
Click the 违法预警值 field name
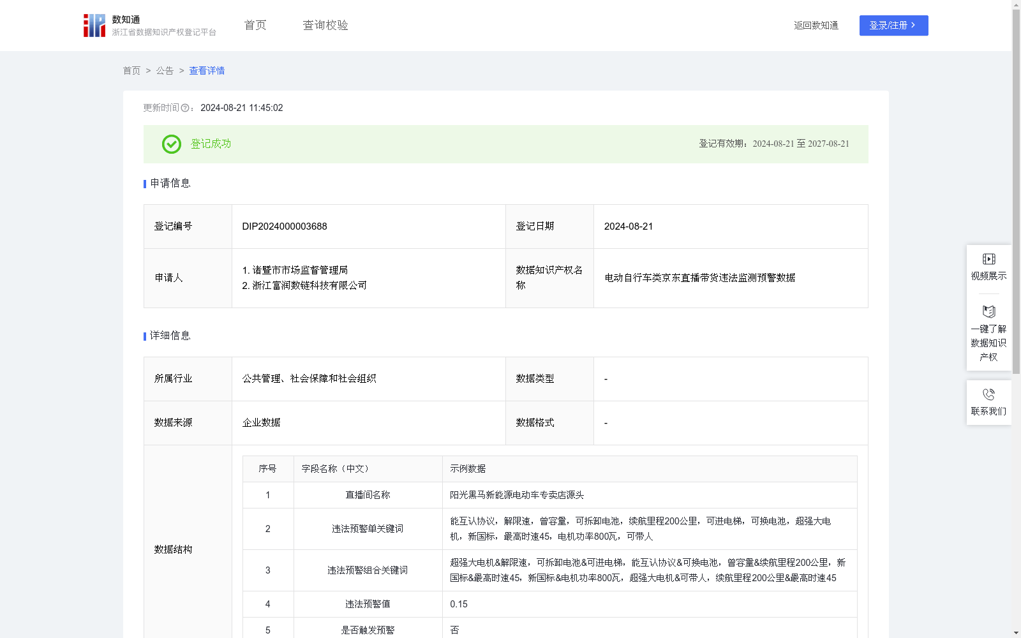coord(368,604)
